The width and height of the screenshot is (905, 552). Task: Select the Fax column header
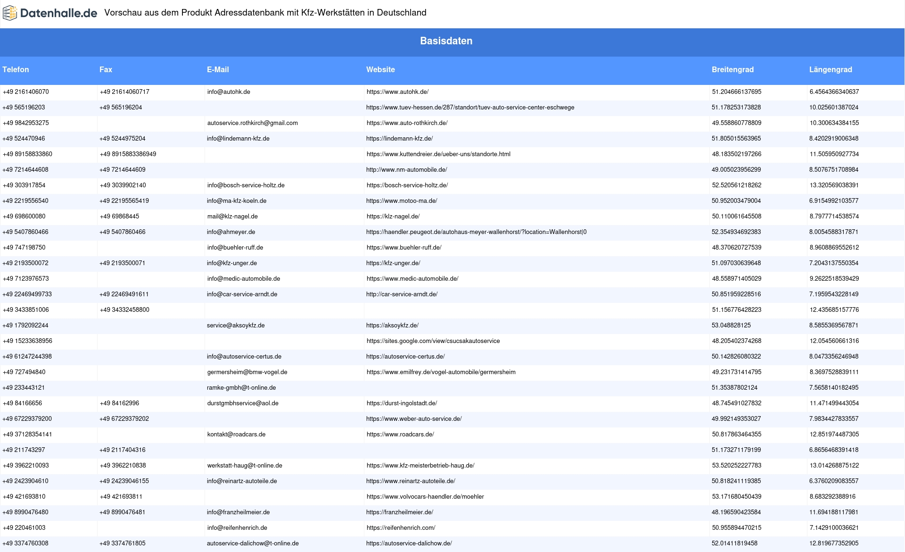tap(106, 69)
